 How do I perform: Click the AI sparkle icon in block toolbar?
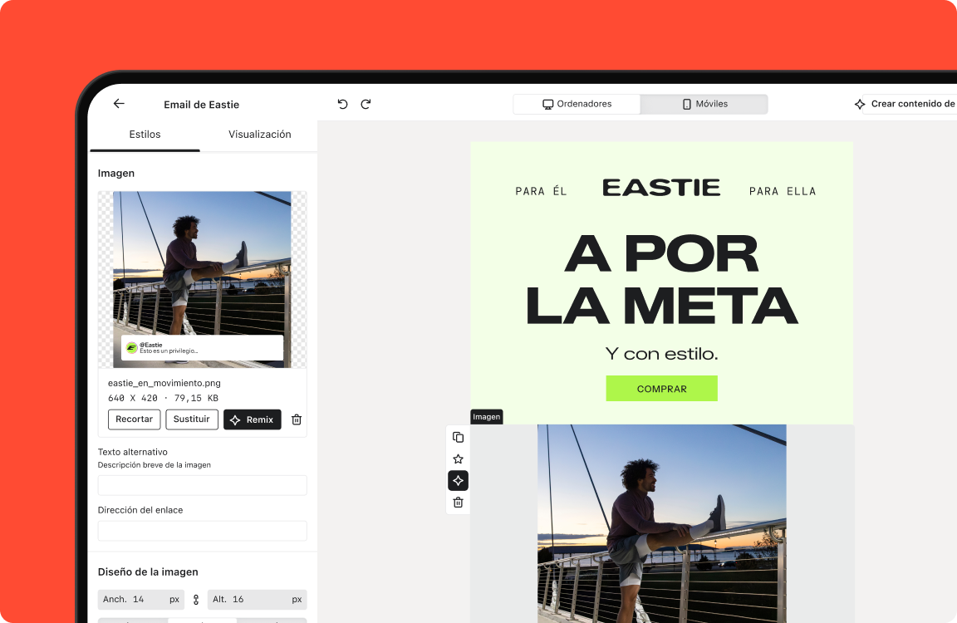pos(459,481)
